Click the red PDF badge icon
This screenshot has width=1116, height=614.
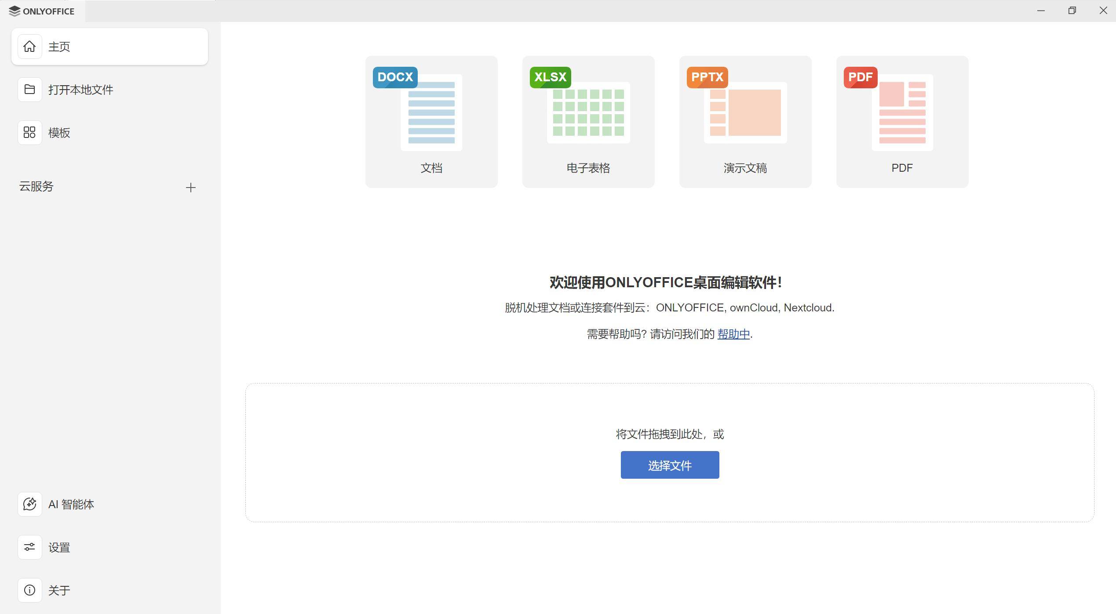pyautogui.click(x=861, y=77)
